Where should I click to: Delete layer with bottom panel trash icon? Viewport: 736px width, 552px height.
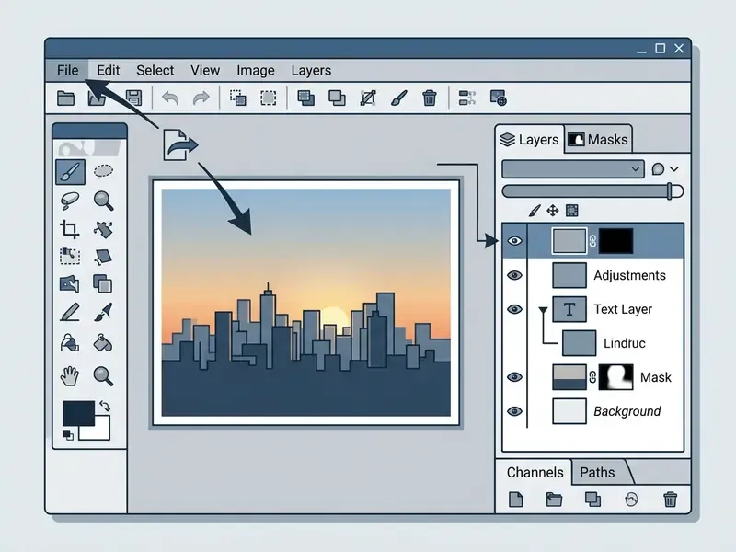(x=671, y=500)
